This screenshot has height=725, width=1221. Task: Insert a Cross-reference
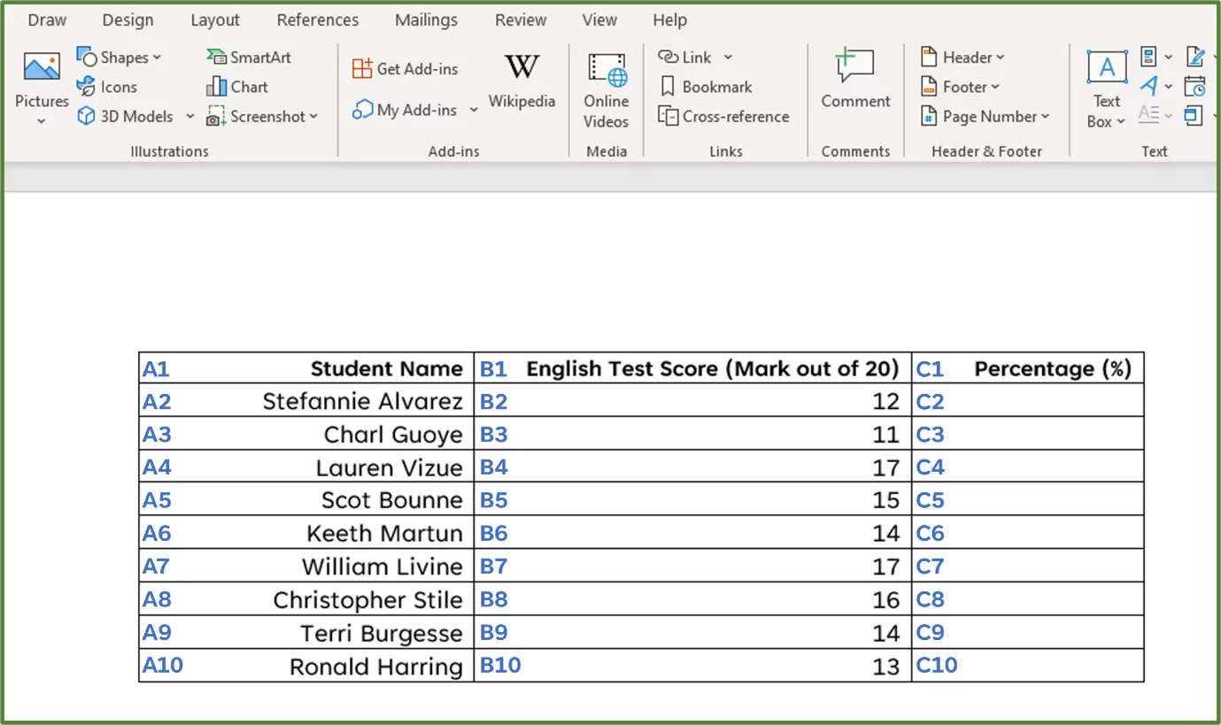click(724, 116)
